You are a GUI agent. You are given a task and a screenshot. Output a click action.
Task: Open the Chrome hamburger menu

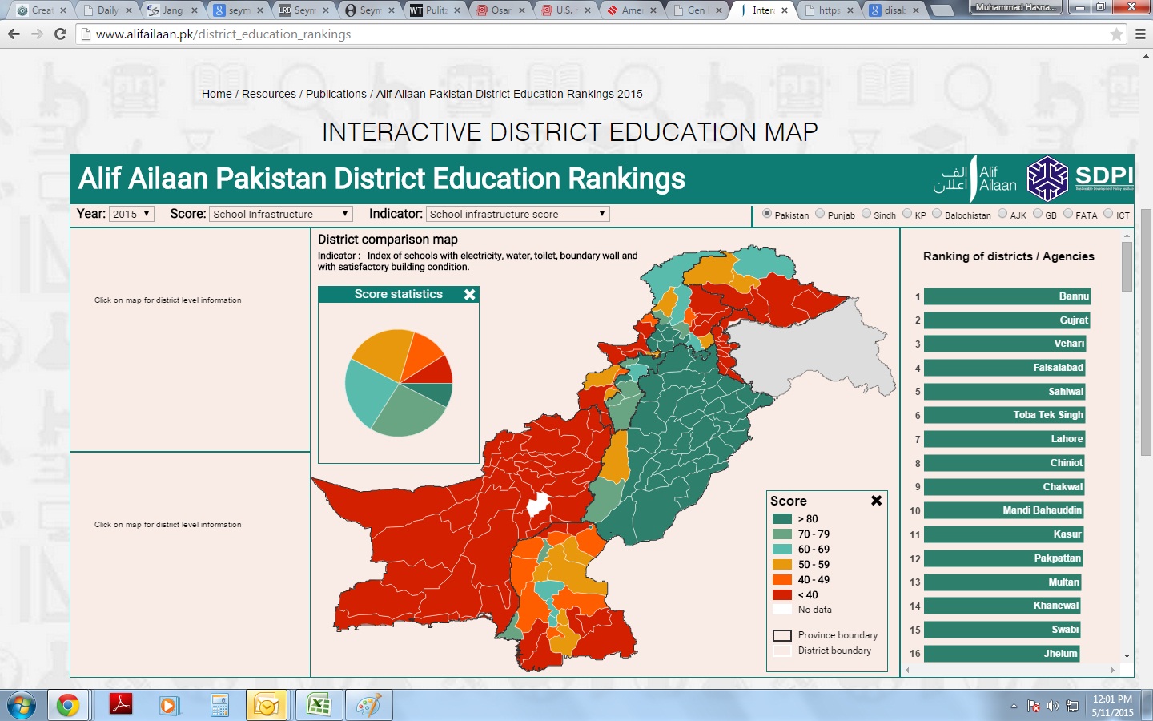point(1140,34)
